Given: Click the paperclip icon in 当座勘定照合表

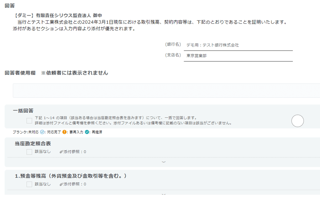Looking at the screenshot, I should pyautogui.click(x=61, y=152).
